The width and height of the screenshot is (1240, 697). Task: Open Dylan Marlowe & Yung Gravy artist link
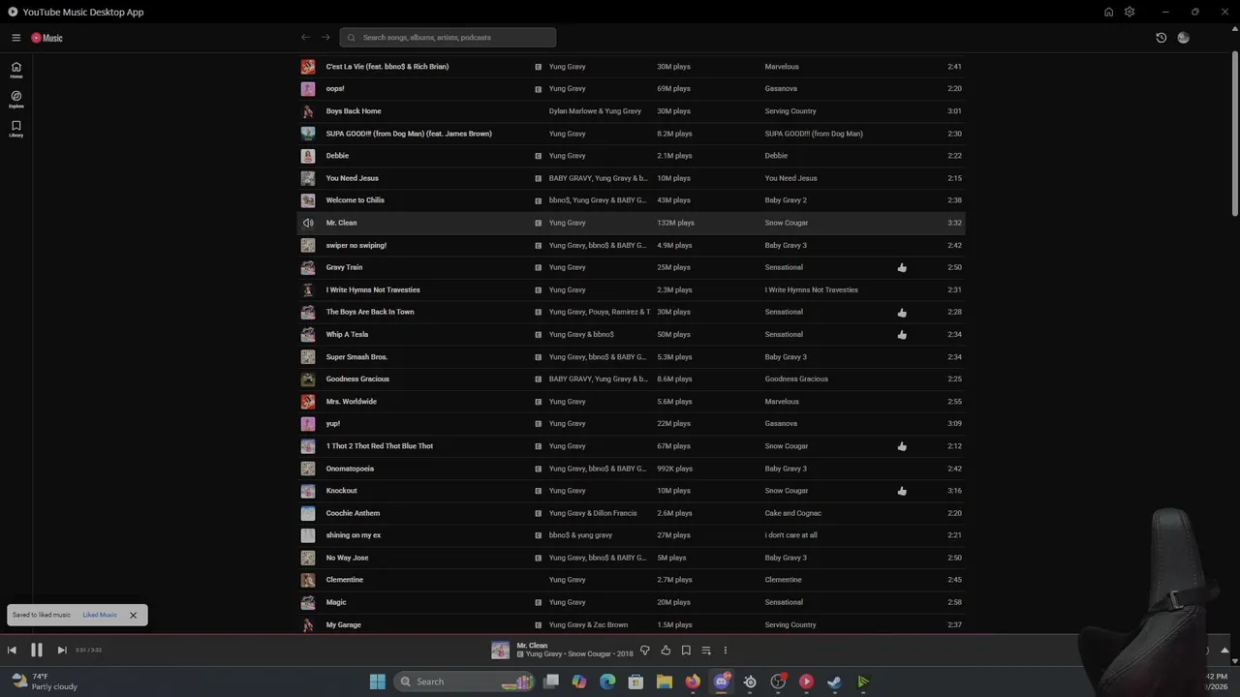click(595, 111)
